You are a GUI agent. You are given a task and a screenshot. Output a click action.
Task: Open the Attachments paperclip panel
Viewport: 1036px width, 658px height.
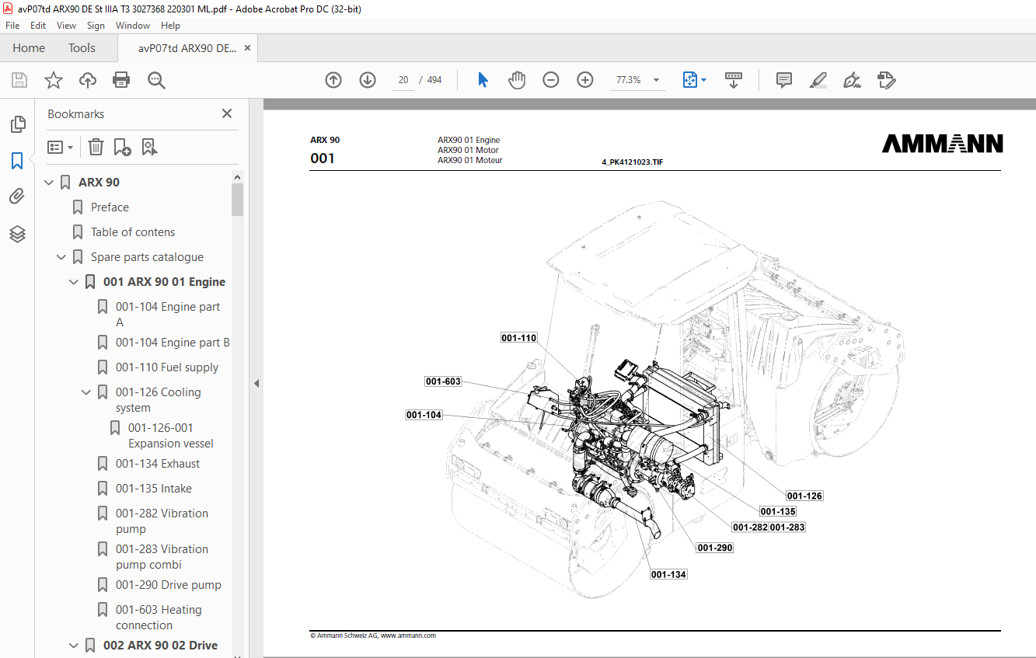pos(17,197)
